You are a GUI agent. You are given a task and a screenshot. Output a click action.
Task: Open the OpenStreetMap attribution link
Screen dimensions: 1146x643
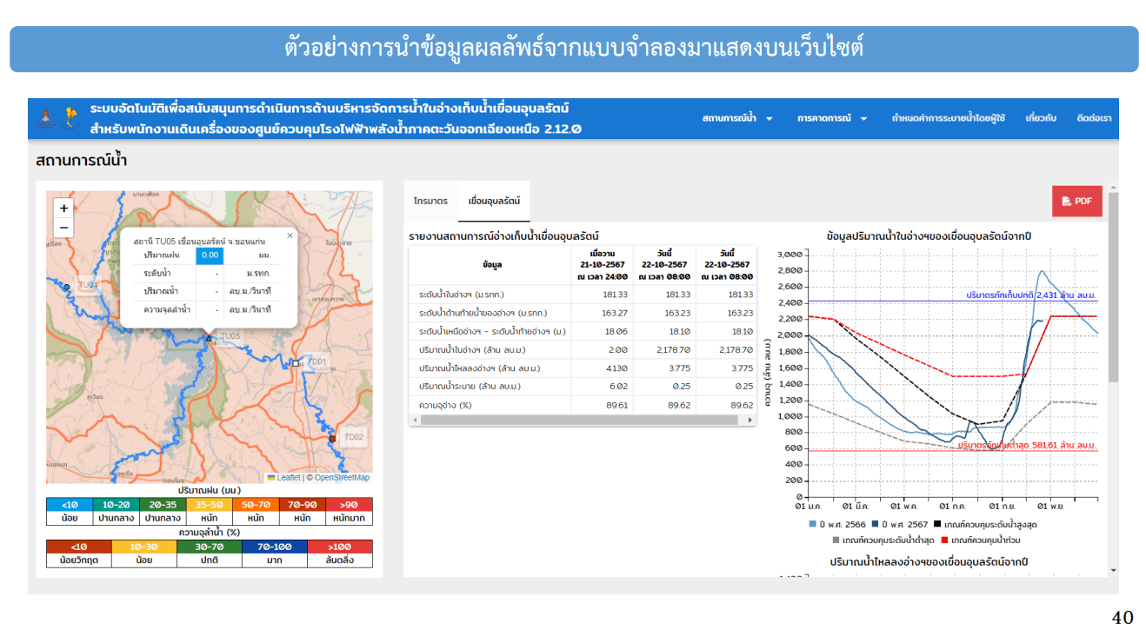click(342, 478)
